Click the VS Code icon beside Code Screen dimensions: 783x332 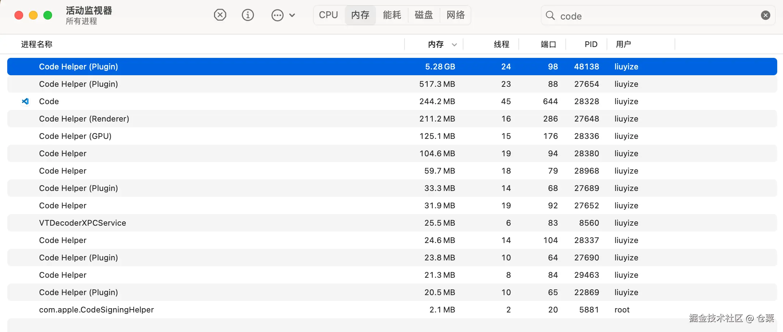click(x=25, y=101)
